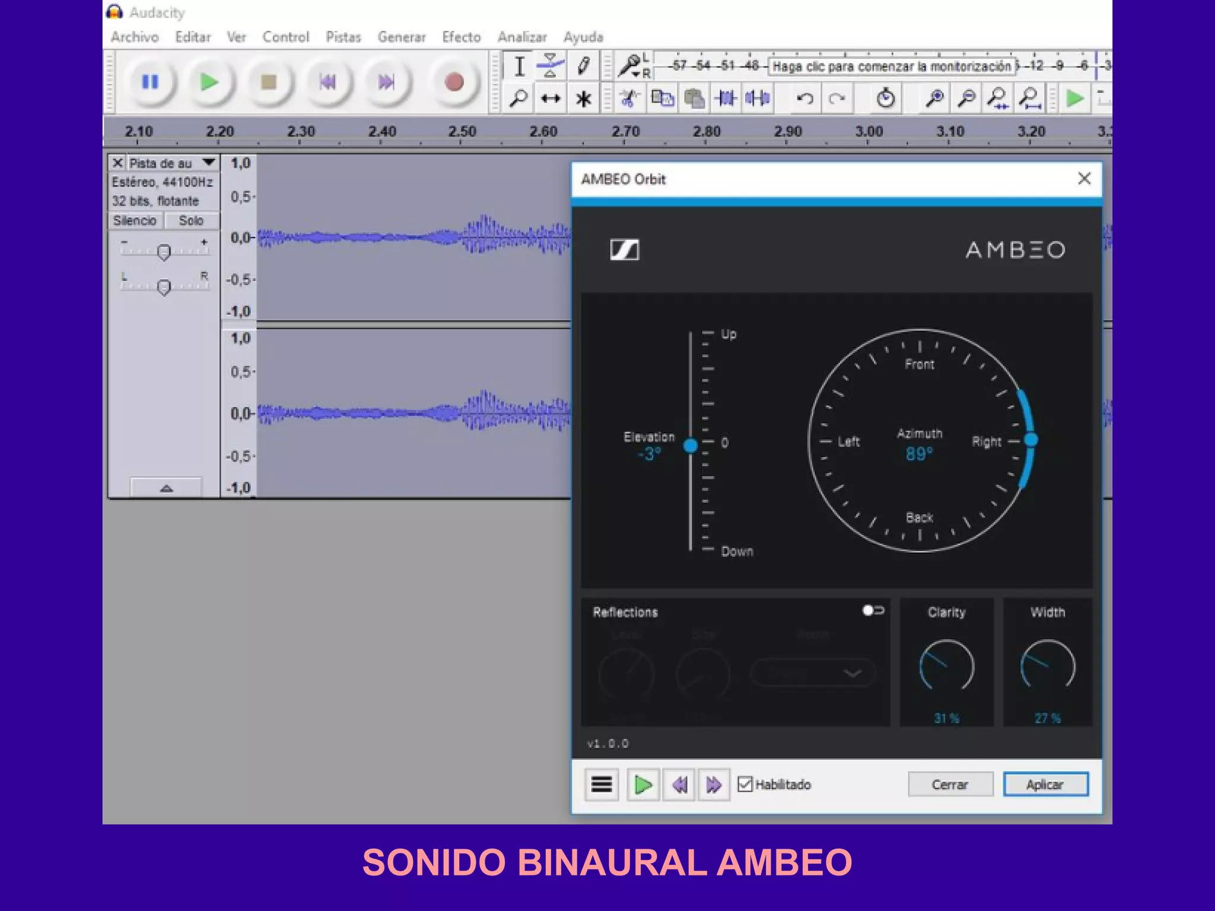Click the Copy icon
The image size is (1215, 911).
662,98
